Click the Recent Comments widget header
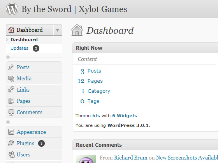Screen dimensions: 218x163 [x=145, y=145]
